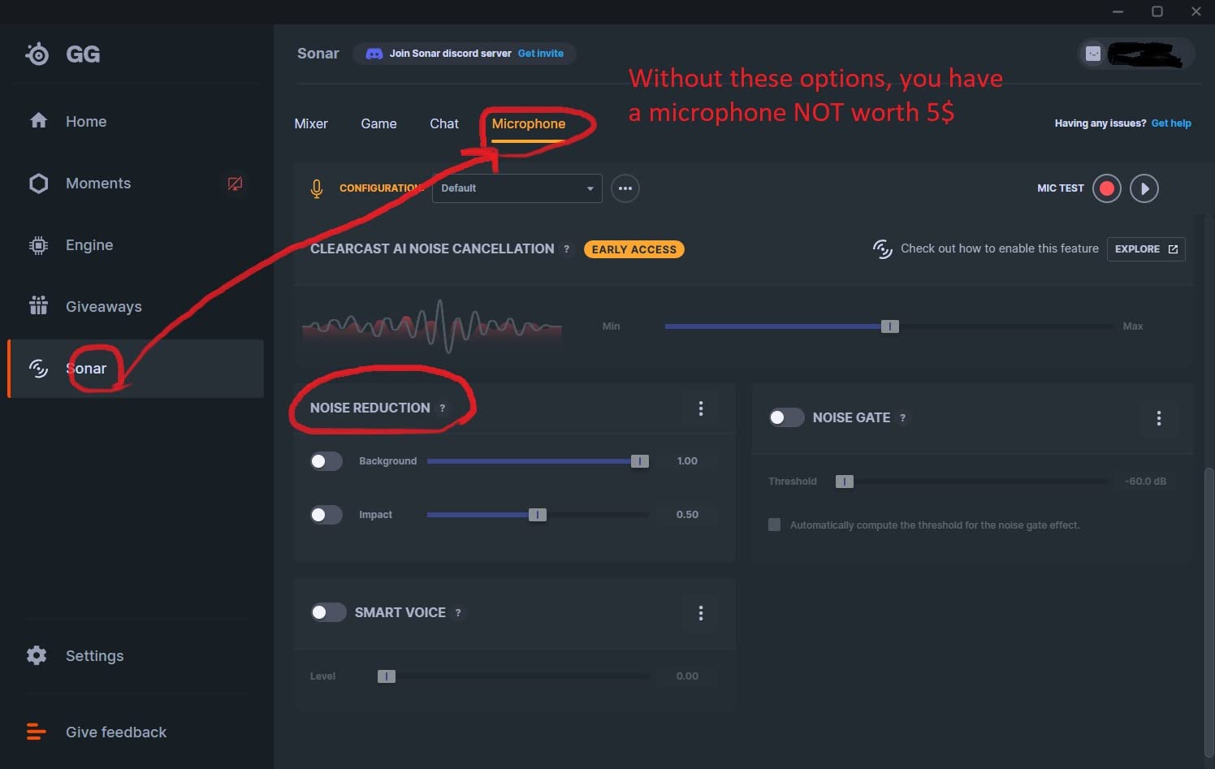This screenshot has width=1215, height=769.
Task: Maximize the GG window
Action: [x=1157, y=11]
